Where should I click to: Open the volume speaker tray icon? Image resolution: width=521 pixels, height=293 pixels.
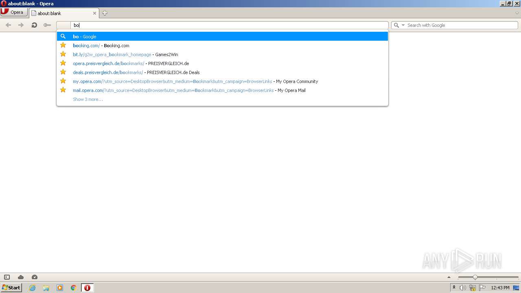point(463,288)
